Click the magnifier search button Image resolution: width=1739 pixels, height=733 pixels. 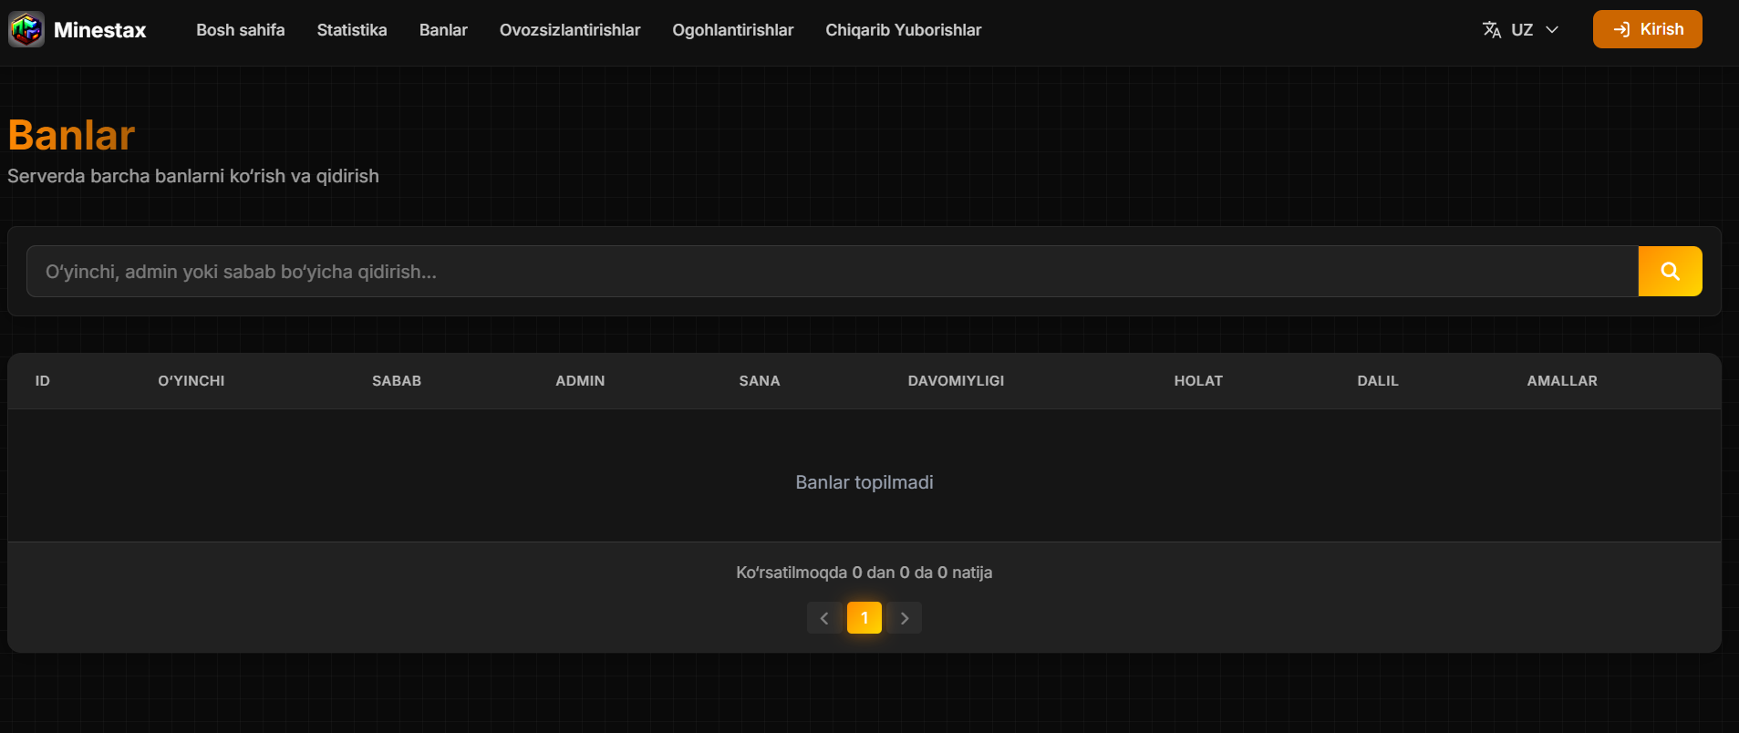coord(1670,272)
